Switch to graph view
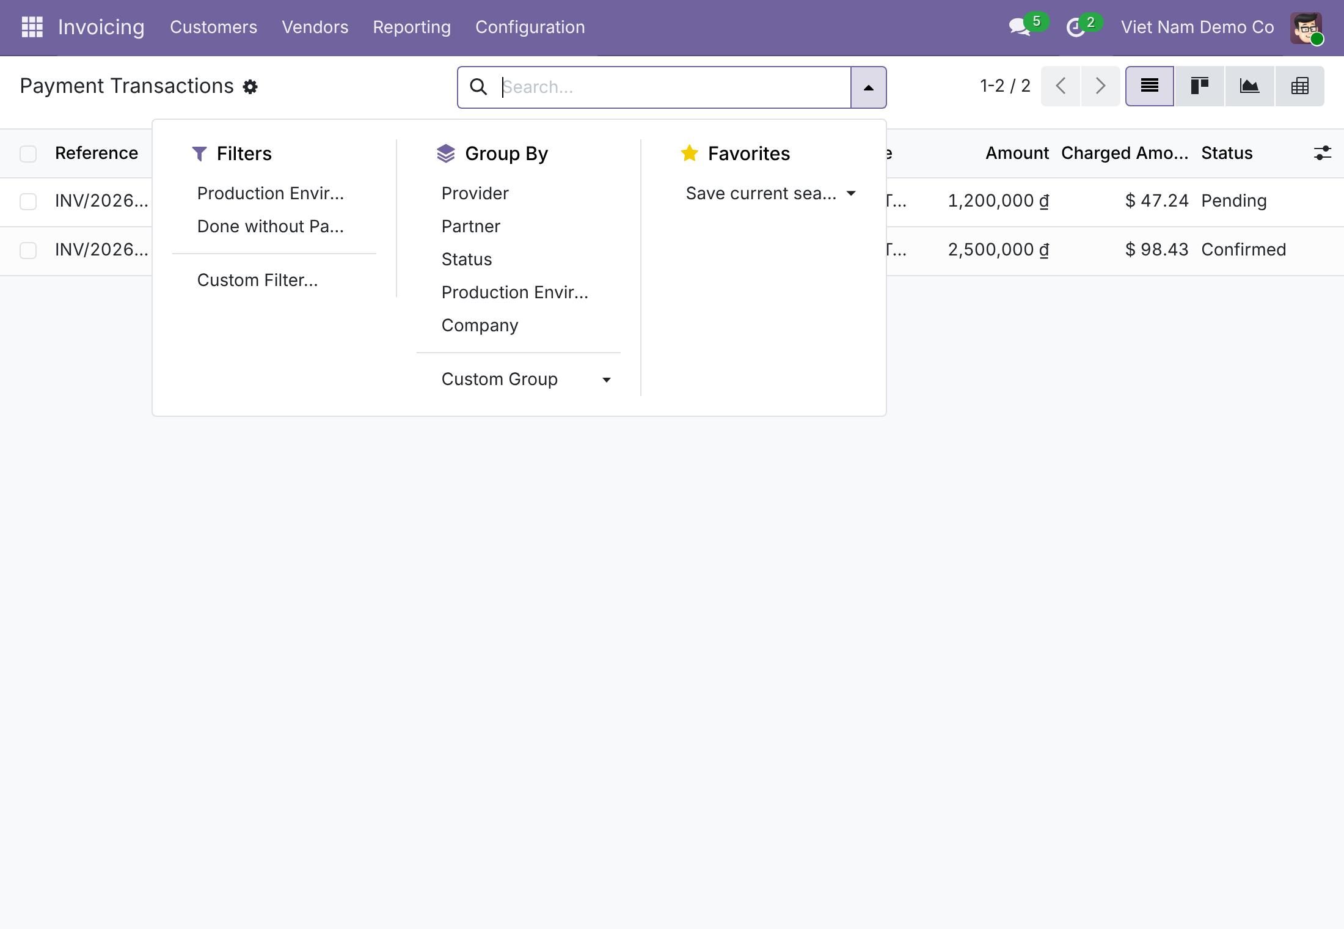This screenshot has height=929, width=1344. click(x=1250, y=86)
